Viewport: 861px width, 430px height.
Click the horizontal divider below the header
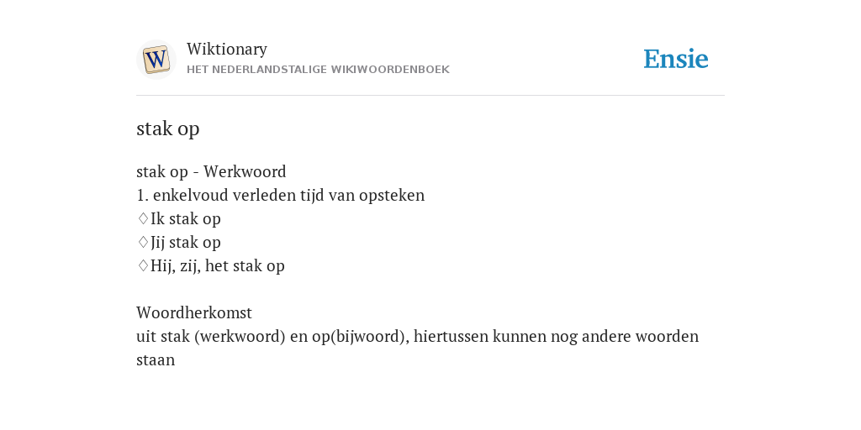click(x=430, y=96)
